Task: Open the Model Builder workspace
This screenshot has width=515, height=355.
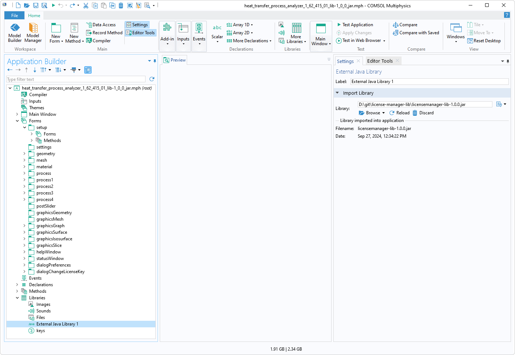Action: click(15, 33)
